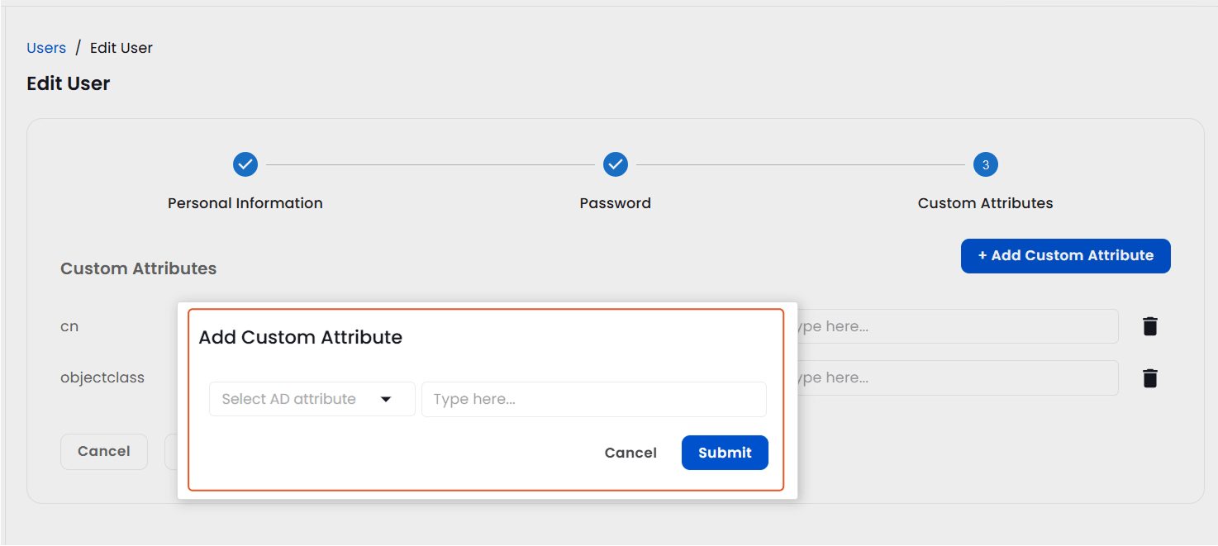Select the Personal Information step

pyautogui.click(x=245, y=202)
